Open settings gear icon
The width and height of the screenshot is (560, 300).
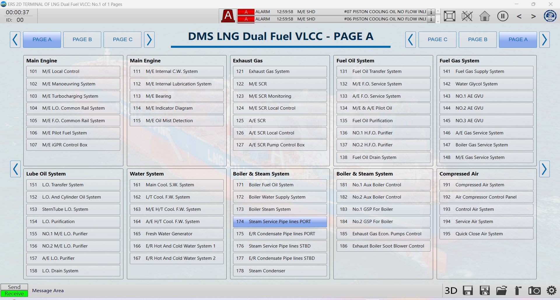click(551, 291)
